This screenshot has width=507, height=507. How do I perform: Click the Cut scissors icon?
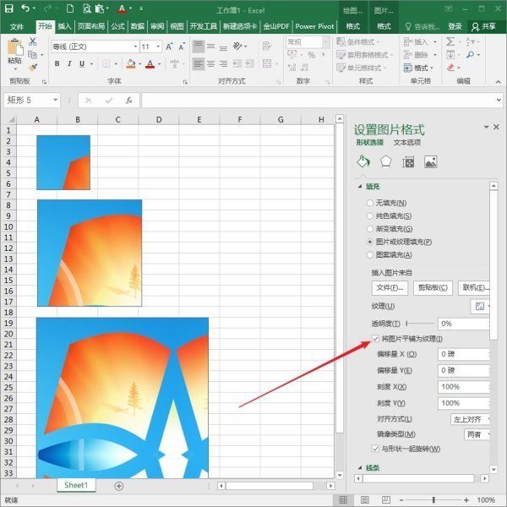click(x=33, y=41)
